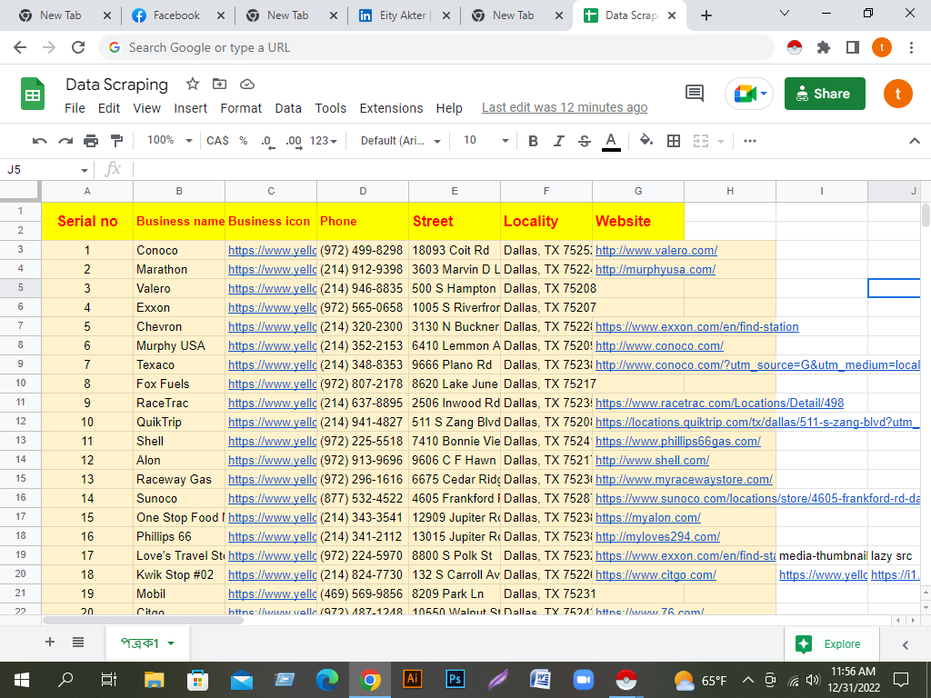The image size is (931, 698).
Task: Open the fill color picker
Action: pos(646,141)
